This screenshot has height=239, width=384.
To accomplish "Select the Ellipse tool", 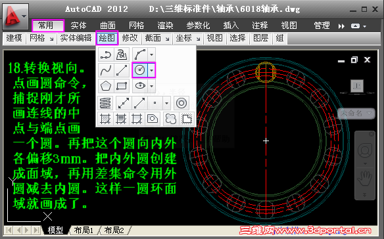I will tap(140, 86).
